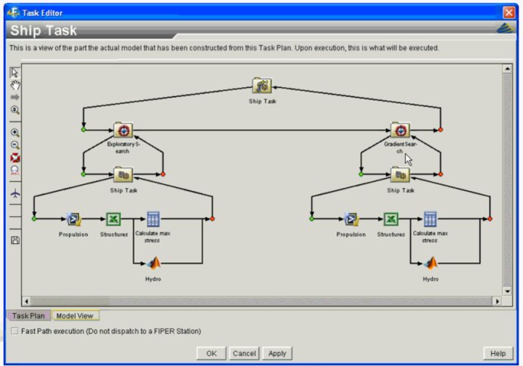Select the top Ship Task node
The image size is (523, 366).
(261, 86)
